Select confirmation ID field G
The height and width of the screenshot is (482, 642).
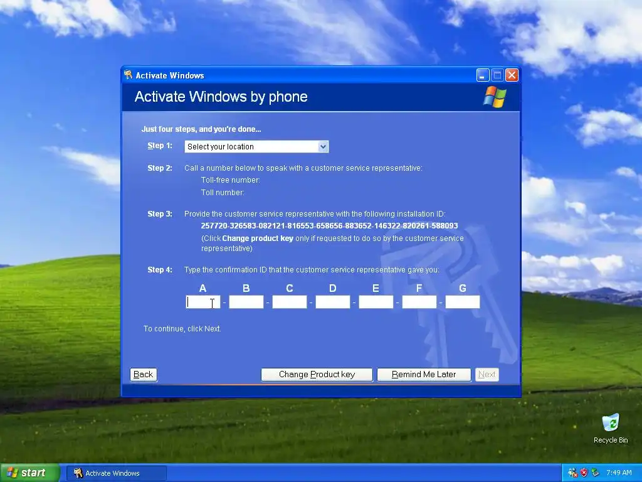pos(463,302)
